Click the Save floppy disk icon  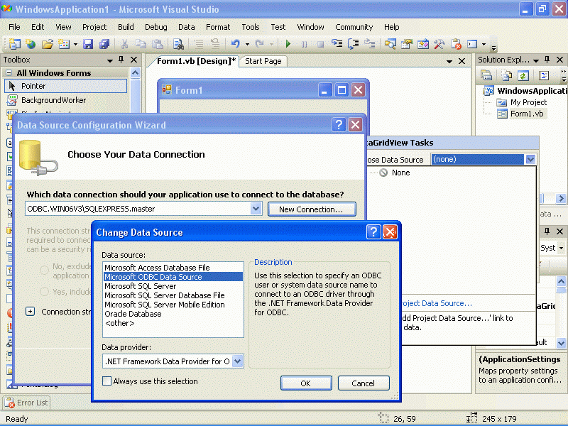(88, 44)
